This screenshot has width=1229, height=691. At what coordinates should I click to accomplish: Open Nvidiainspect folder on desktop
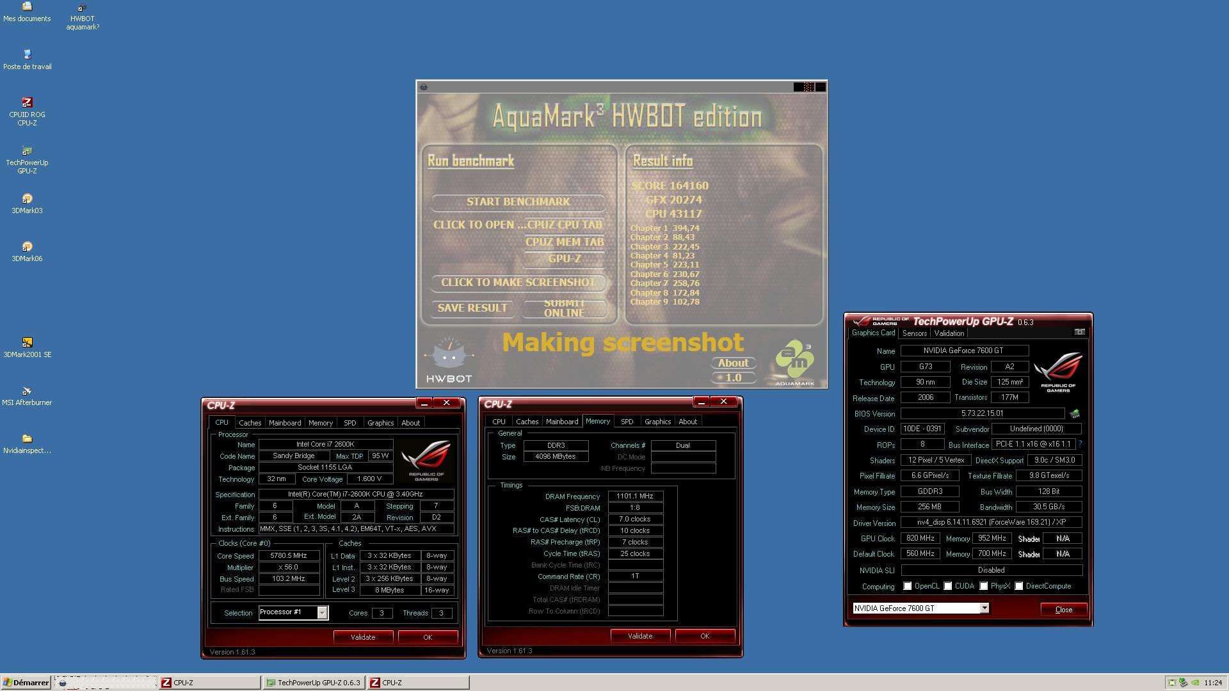point(27,443)
